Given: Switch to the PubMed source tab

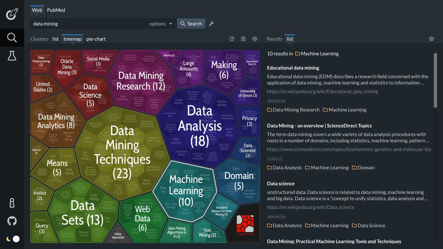Looking at the screenshot, I should [x=56, y=10].
